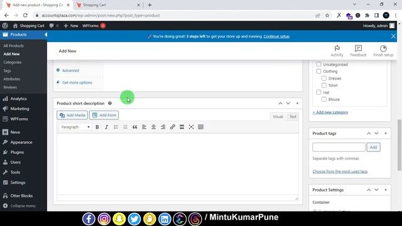Open Get more options link
The image size is (402, 226).
[77, 82]
